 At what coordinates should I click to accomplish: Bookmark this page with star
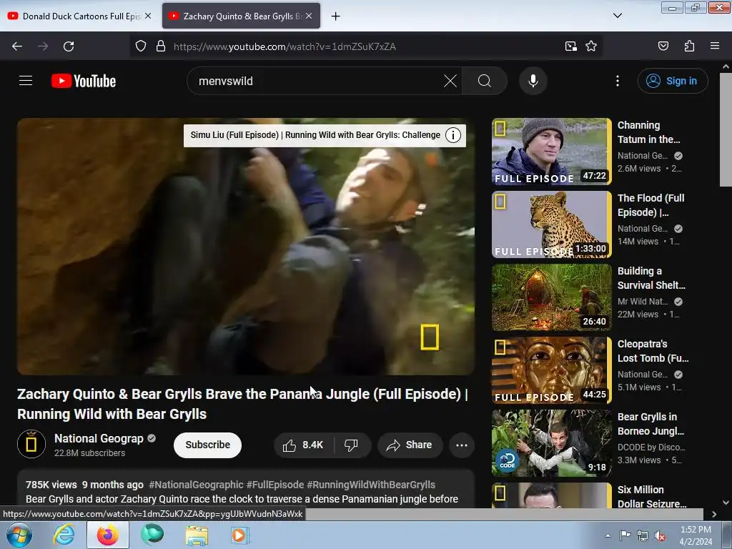tap(591, 46)
